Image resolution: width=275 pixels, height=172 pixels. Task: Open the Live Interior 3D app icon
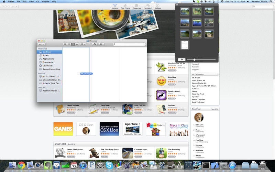161,67
